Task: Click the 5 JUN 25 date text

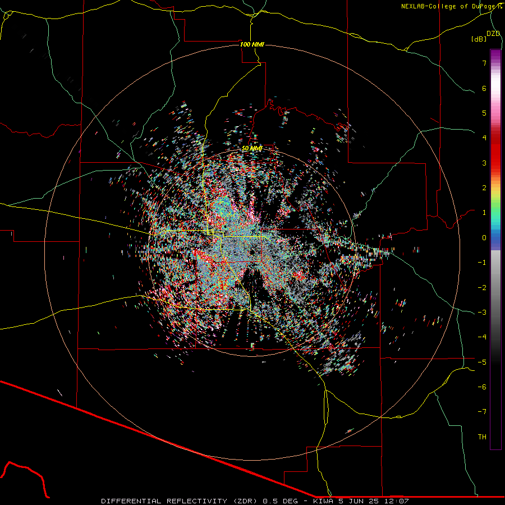Action: click(358, 501)
